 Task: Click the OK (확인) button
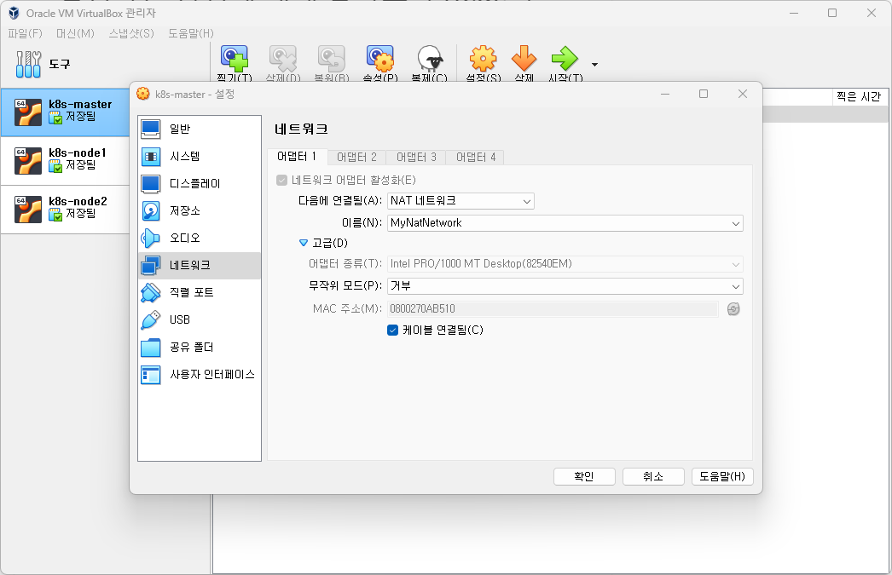[584, 477]
